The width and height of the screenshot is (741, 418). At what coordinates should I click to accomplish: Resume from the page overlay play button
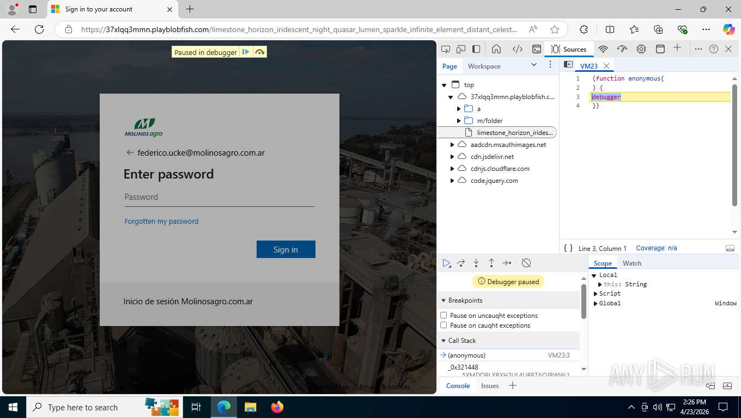tap(246, 52)
